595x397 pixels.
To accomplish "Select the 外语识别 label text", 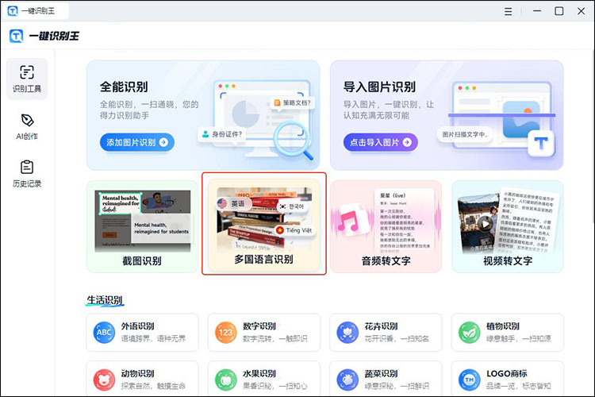I will pos(137,326).
